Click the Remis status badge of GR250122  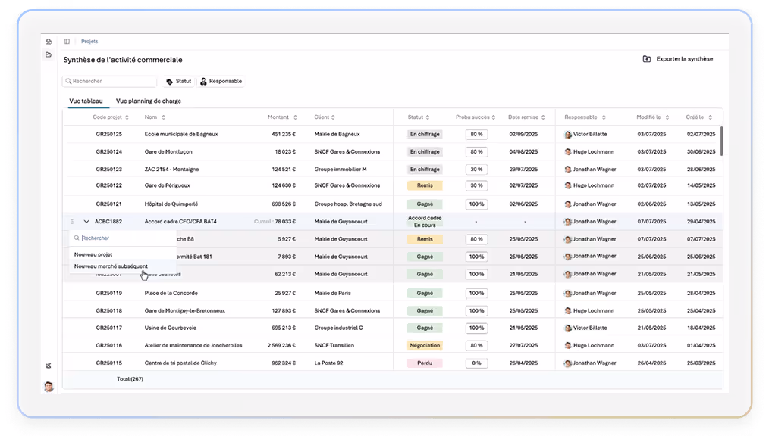click(425, 185)
